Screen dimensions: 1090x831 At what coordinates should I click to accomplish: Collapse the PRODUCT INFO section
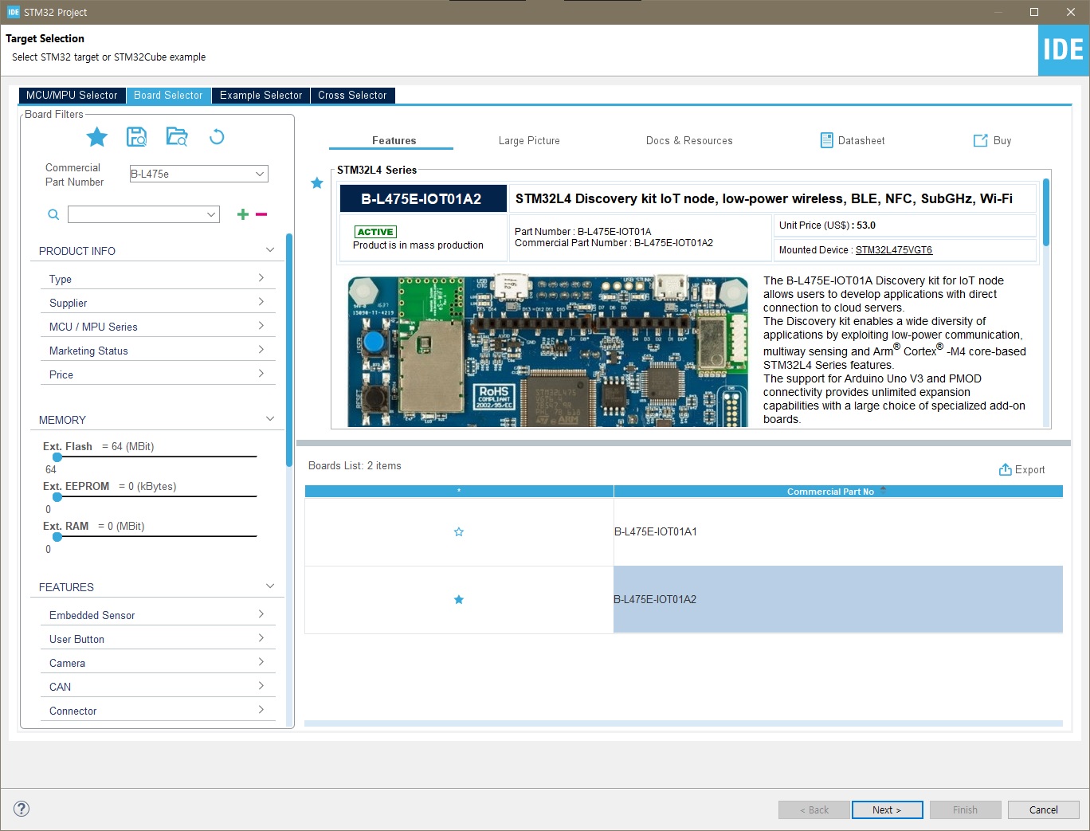[270, 250]
